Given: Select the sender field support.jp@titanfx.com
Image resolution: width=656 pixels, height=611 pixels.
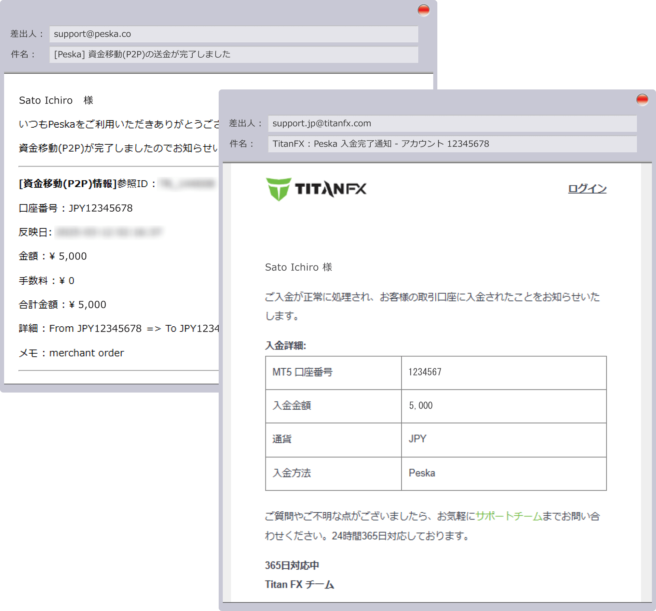Looking at the screenshot, I should click(452, 124).
